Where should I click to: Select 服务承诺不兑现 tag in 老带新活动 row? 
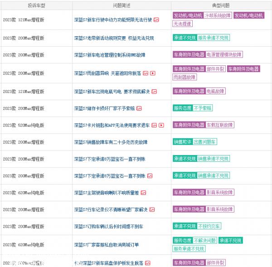point(214,38)
